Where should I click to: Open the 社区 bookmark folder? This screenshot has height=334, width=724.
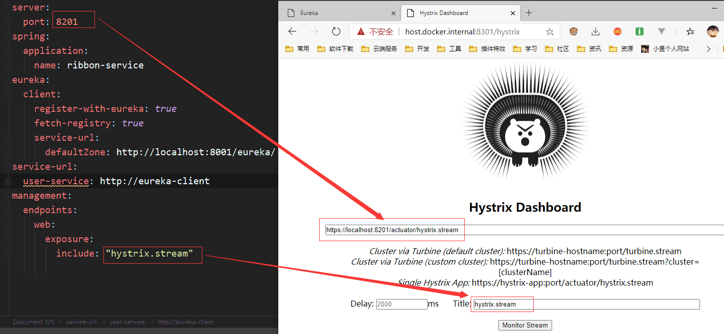[557, 48]
